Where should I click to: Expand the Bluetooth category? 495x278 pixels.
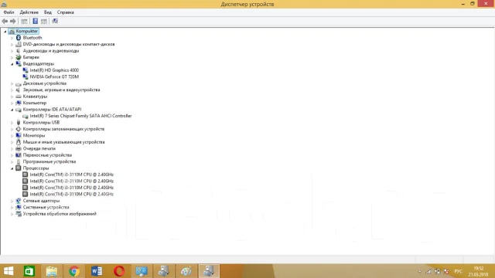click(x=12, y=38)
